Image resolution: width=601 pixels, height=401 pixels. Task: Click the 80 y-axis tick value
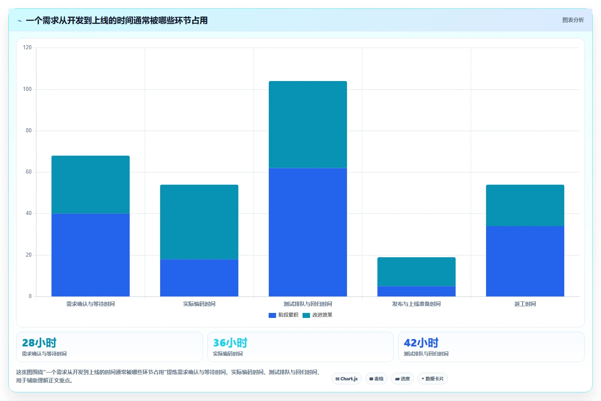pos(29,131)
